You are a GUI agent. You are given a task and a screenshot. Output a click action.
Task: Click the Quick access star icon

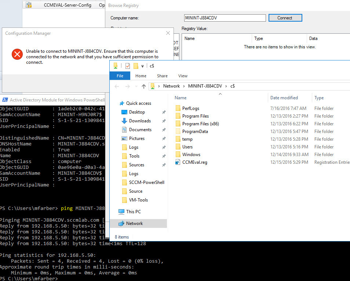tap(122, 103)
